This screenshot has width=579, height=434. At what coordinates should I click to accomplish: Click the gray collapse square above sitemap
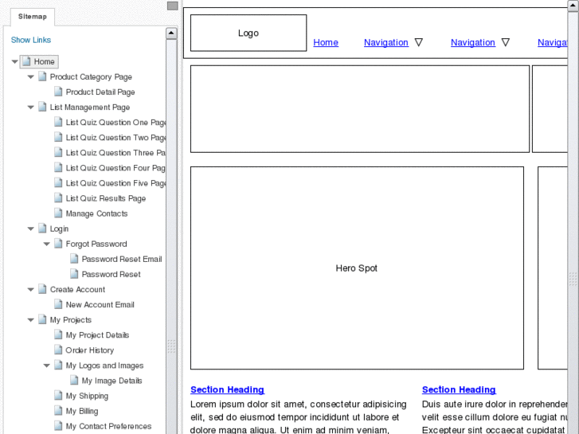(x=173, y=6)
